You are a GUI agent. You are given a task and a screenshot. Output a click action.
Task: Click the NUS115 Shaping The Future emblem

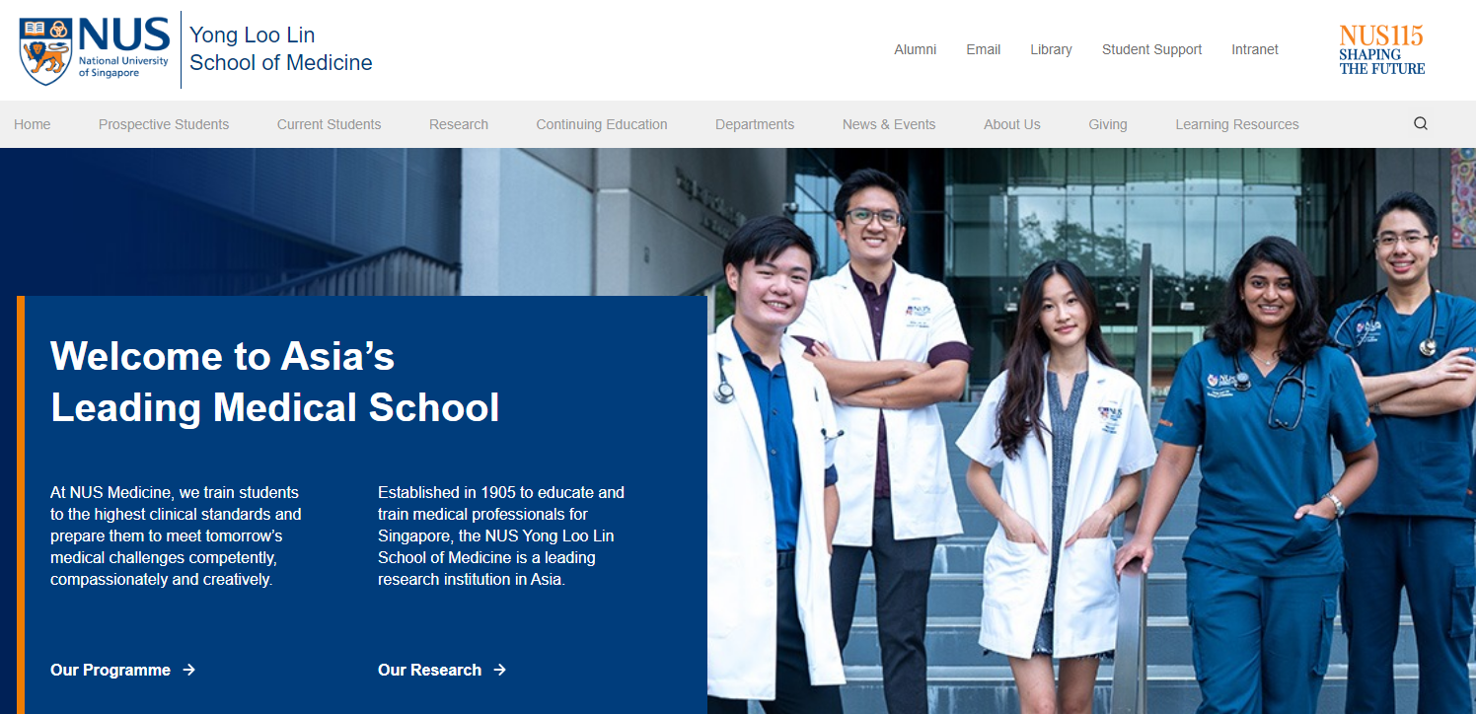click(1381, 48)
